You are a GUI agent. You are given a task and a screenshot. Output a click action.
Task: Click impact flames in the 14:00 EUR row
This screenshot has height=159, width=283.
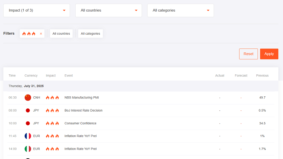click(x=52, y=149)
